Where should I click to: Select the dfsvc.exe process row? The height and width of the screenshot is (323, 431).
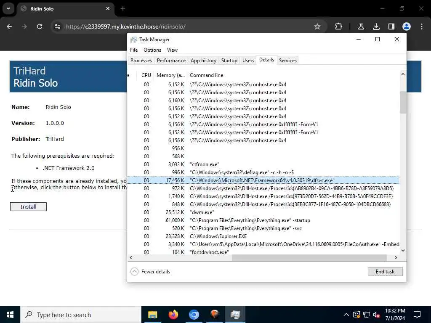coord(263,180)
